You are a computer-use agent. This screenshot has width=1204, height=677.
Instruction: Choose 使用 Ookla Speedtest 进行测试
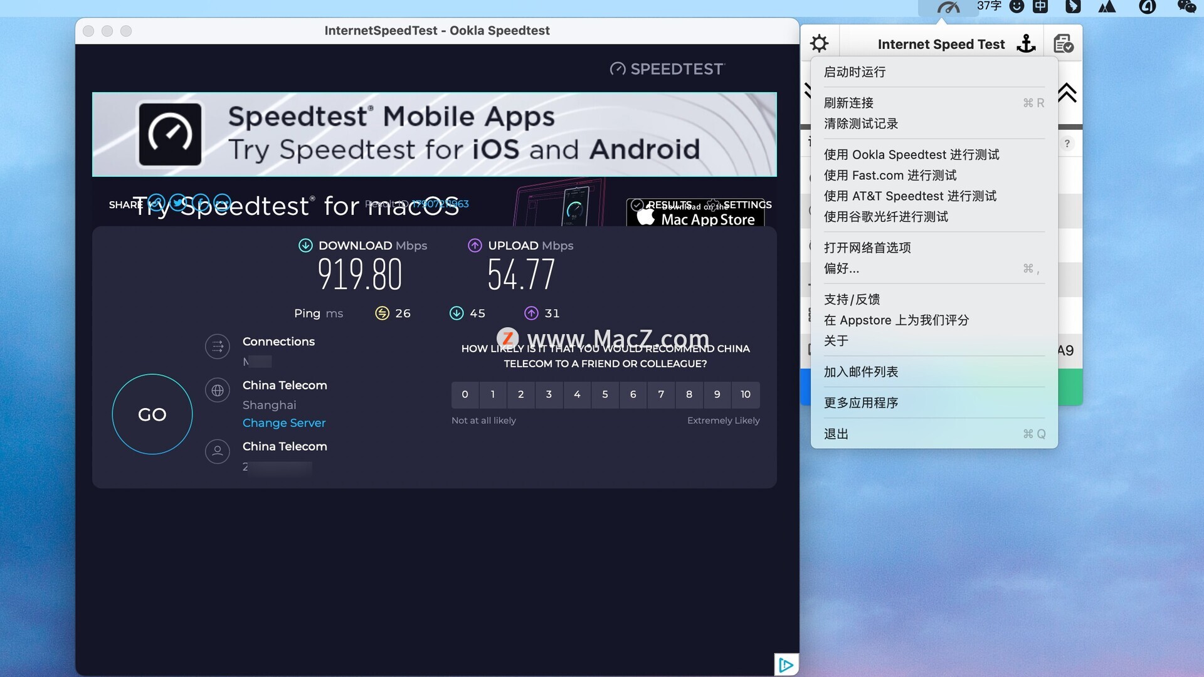[934, 155]
